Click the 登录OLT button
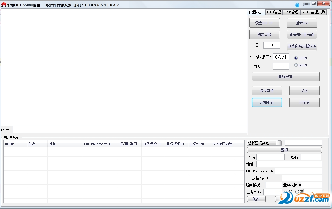332x209 pixels. [302, 23]
